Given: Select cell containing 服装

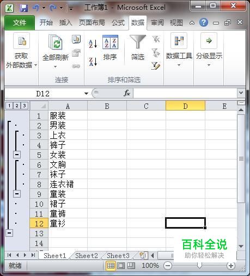Looking at the screenshot, I should 68,115.
